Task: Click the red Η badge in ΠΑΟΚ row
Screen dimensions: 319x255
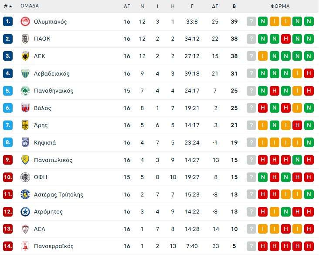Action: [285, 39]
